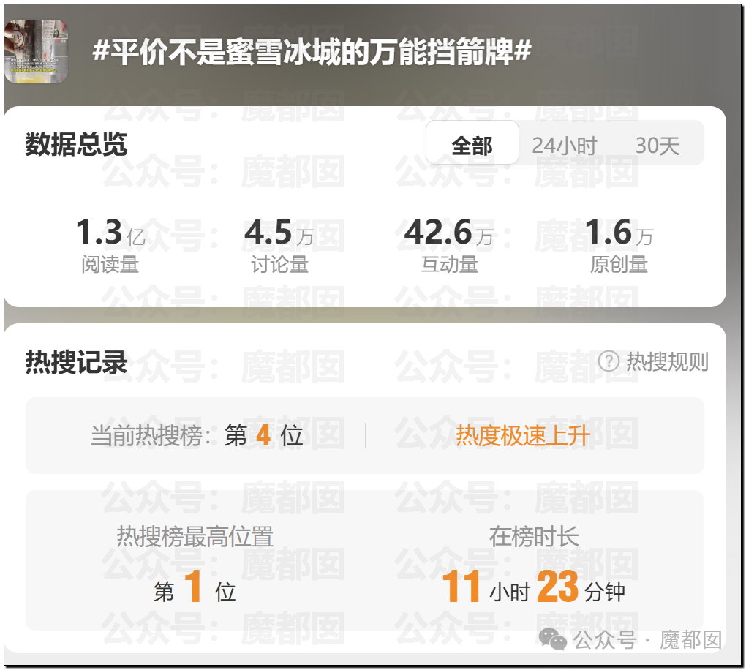The image size is (746, 670).
Task: Click the 11小时23分钟 duration value
Action: tap(534, 587)
